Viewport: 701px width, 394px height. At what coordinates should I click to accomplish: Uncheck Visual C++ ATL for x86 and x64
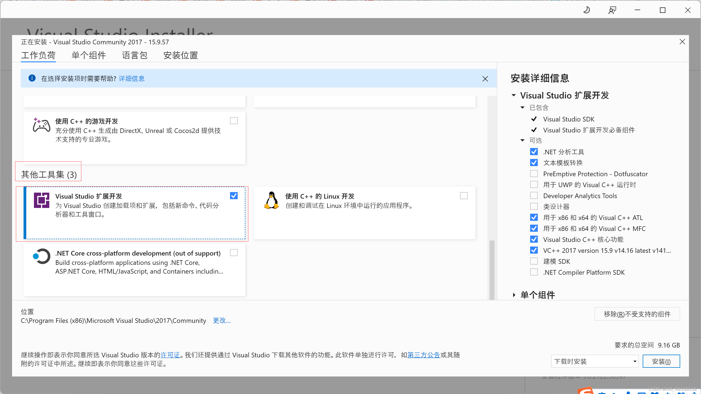(534, 217)
